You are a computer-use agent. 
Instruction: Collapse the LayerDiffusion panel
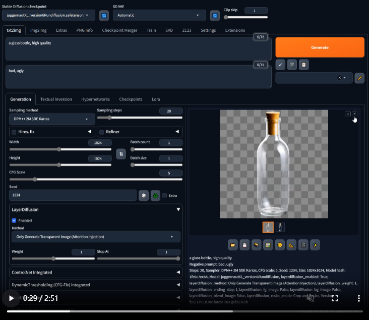click(178, 209)
